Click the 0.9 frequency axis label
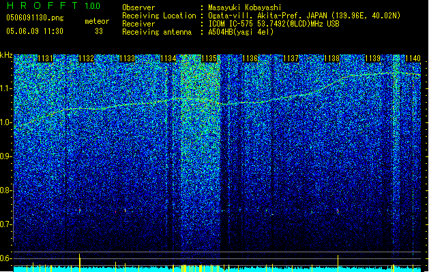Viewport: 429px width, 272px height. [6, 156]
